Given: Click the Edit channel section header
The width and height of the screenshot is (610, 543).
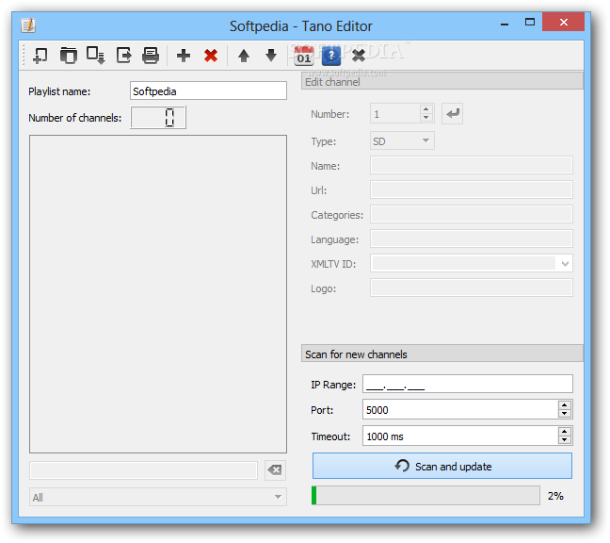Looking at the screenshot, I should click(442, 81).
